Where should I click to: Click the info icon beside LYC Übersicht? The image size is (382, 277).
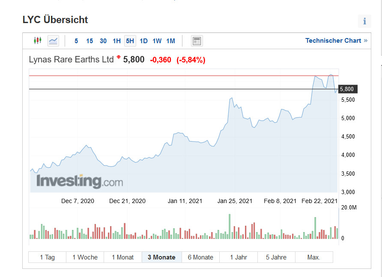point(364,21)
